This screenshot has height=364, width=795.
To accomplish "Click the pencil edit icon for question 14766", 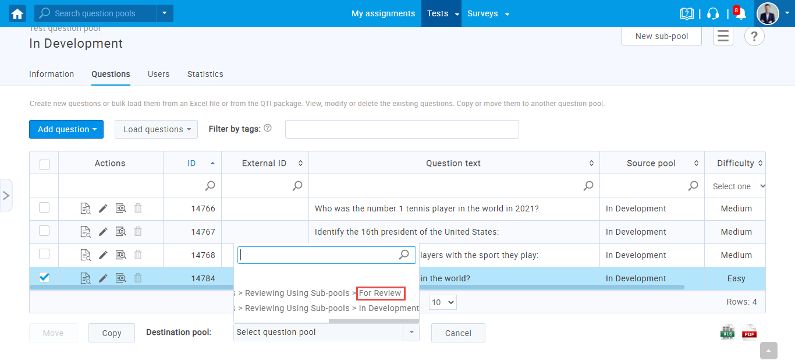I will pos(103,208).
